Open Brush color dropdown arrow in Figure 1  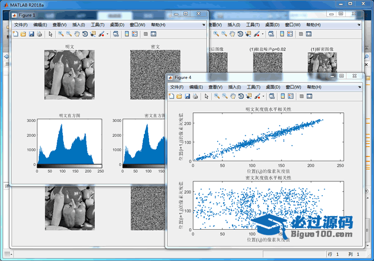[107, 34]
